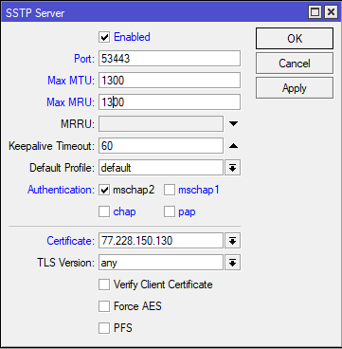Expand the MRRU down arrow
The height and width of the screenshot is (349, 342).
233,124
